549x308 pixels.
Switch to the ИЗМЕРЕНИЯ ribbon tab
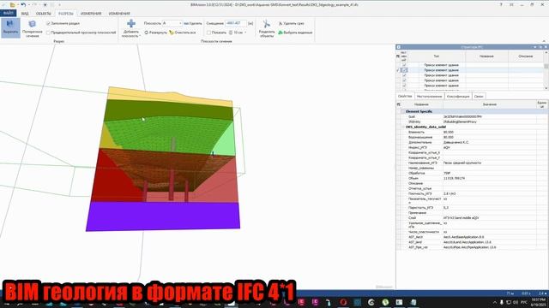tap(91, 14)
